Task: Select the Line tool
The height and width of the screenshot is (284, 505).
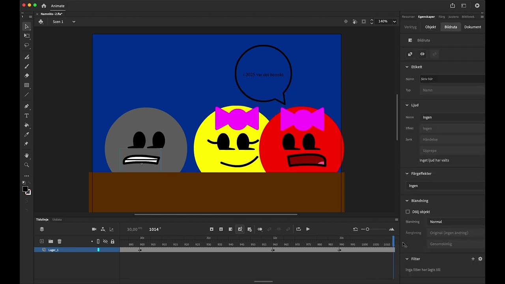Action: point(27,95)
